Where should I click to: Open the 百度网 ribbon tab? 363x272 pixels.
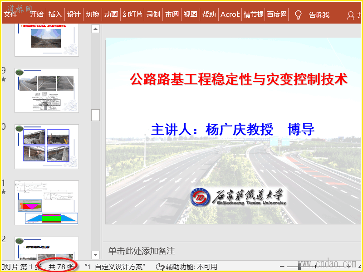pyautogui.click(x=277, y=15)
